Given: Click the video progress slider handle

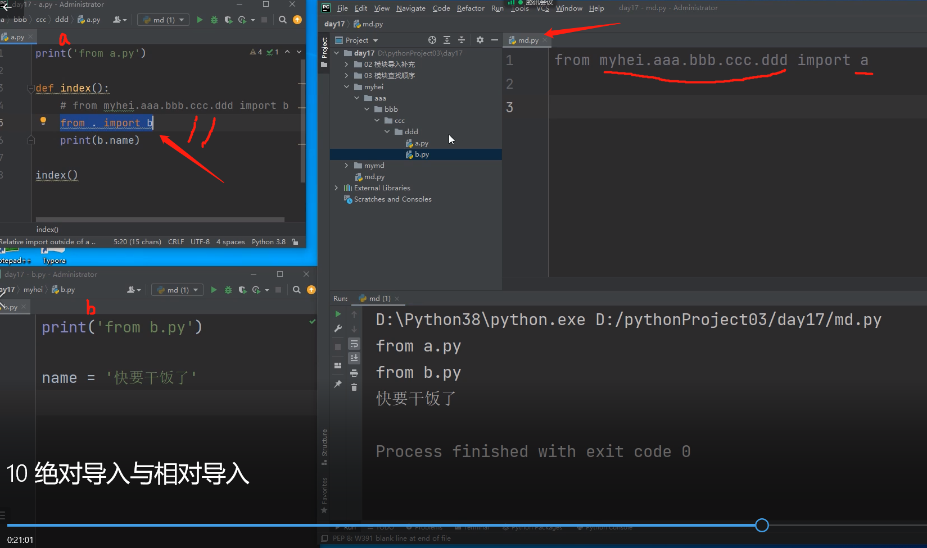Looking at the screenshot, I should [x=762, y=526].
